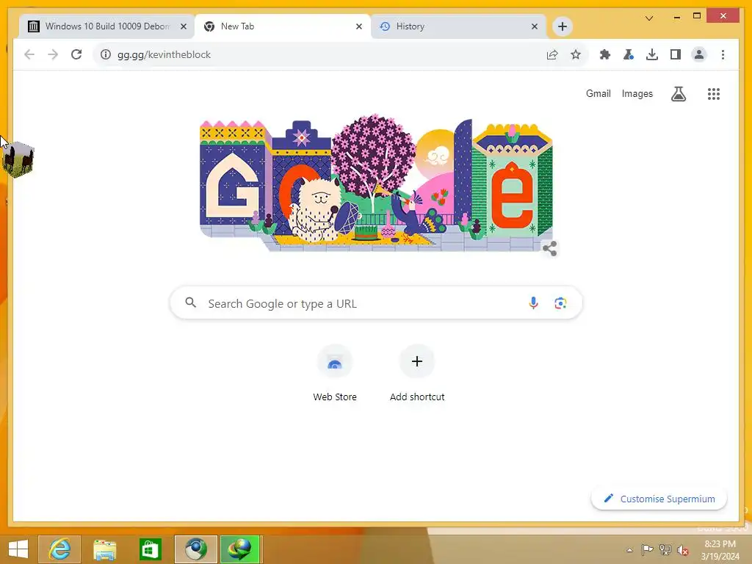This screenshot has width=752, height=564.
Task: Open the profile avatar button
Action: 699,54
